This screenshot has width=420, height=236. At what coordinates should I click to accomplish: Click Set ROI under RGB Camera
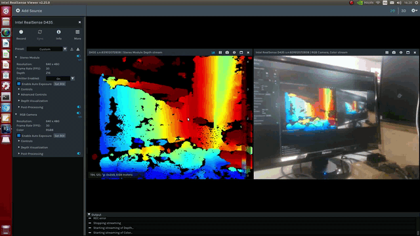click(x=60, y=136)
